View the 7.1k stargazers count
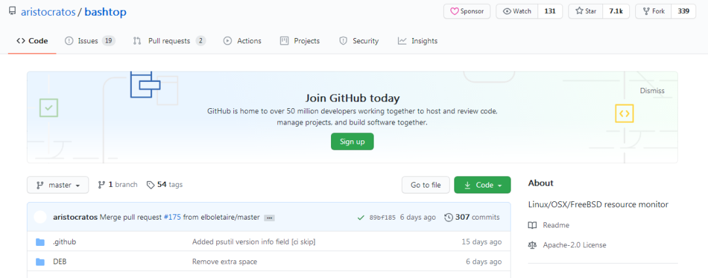708x278 pixels. [x=616, y=11]
